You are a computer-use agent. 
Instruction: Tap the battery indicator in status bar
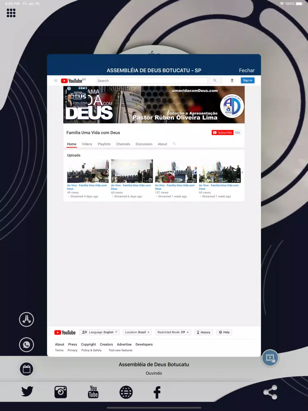point(299,4)
